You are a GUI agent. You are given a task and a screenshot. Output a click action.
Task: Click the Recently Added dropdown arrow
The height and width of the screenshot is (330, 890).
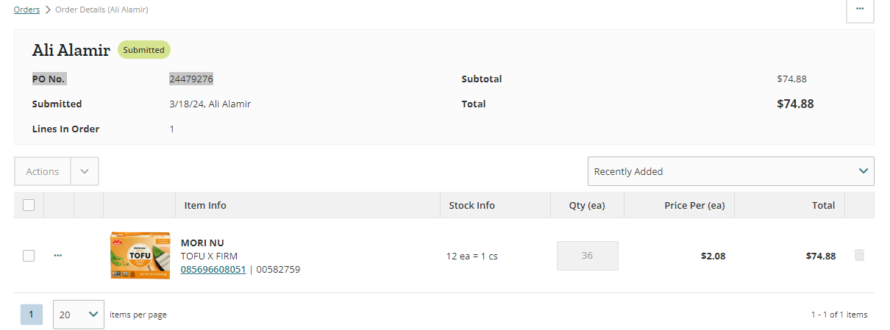pos(864,171)
